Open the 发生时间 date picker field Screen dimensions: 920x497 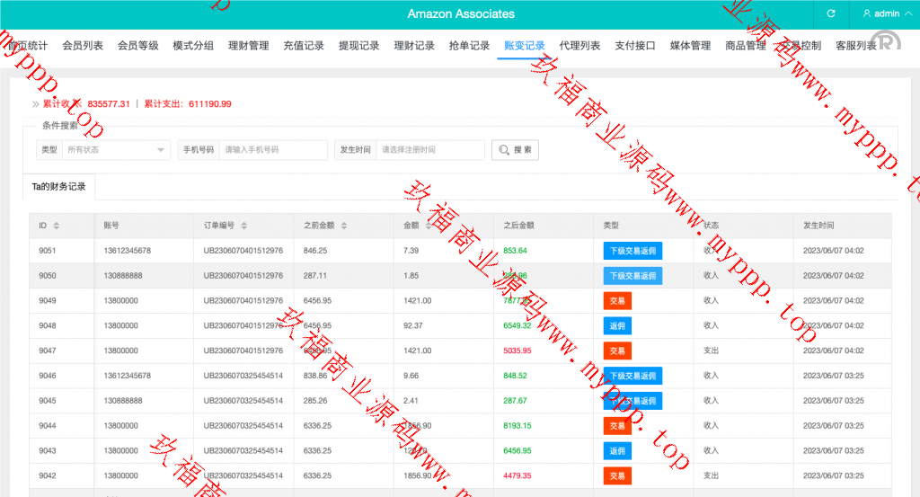(x=430, y=150)
